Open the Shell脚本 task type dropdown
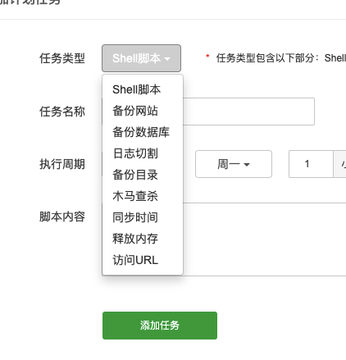 141,58
